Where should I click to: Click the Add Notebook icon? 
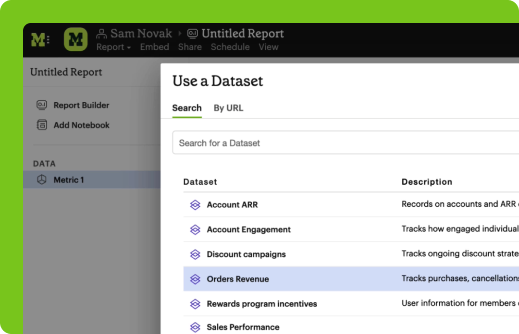42,125
